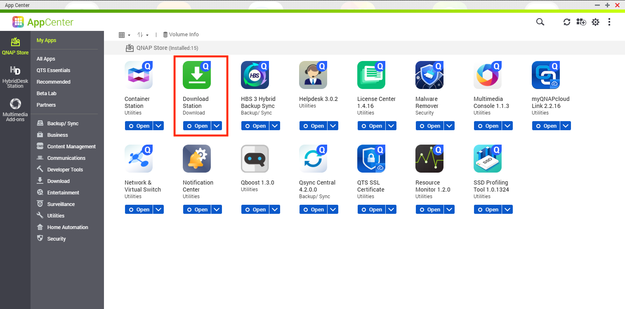
Task: Select the Backup/ Sync category
Action: tap(57, 124)
